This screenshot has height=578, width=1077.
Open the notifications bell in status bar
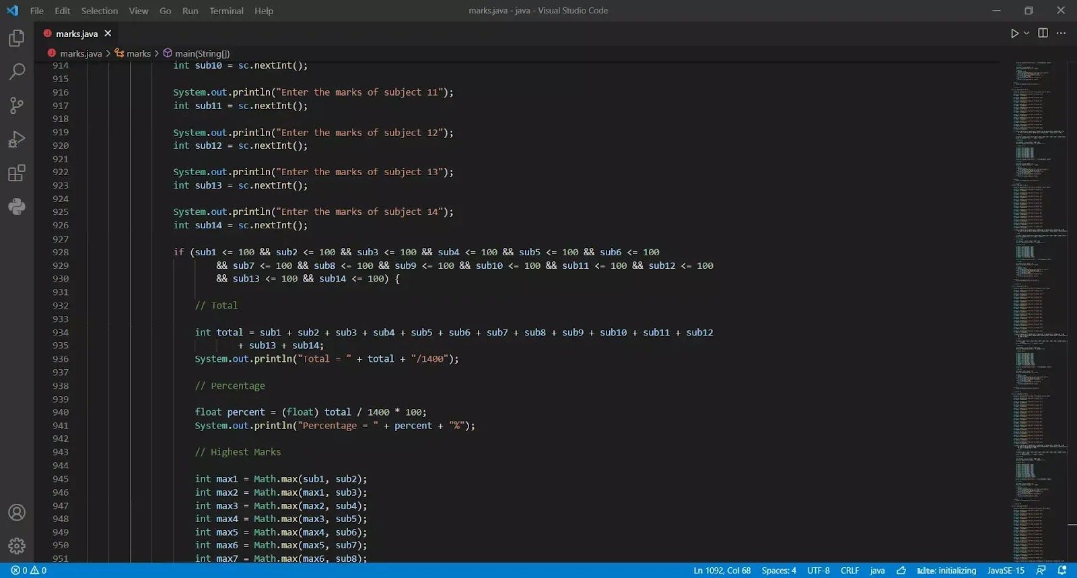(1062, 571)
